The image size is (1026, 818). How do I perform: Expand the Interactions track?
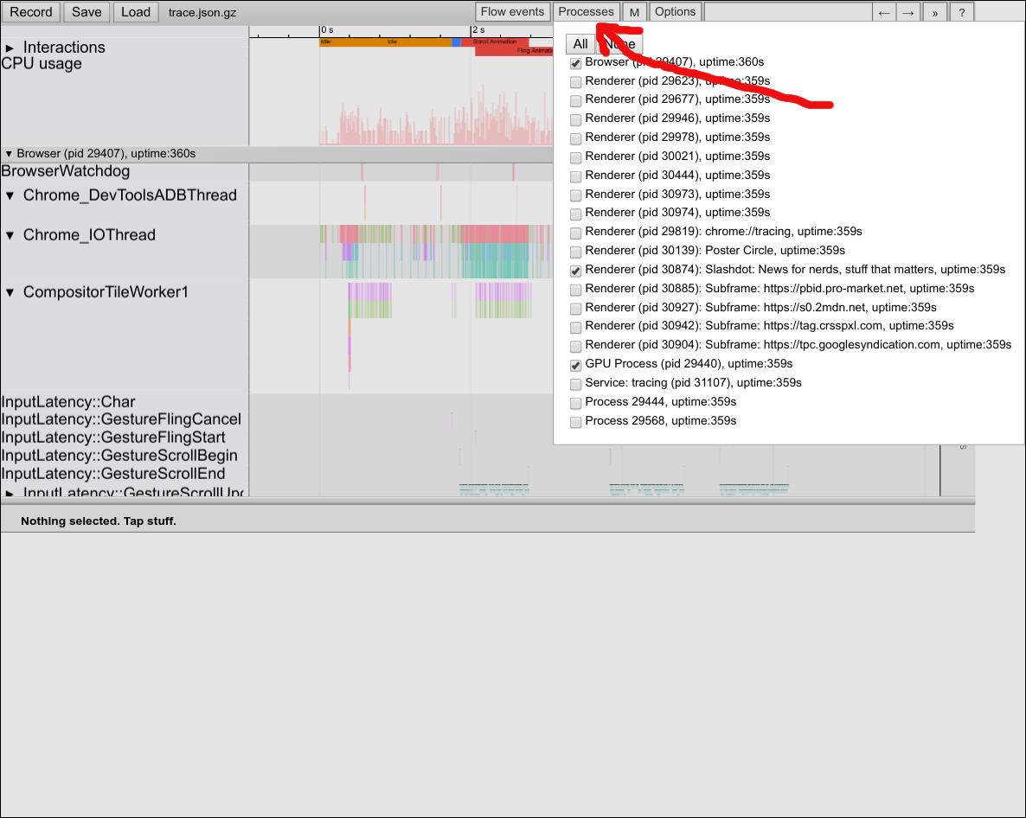click(x=10, y=48)
